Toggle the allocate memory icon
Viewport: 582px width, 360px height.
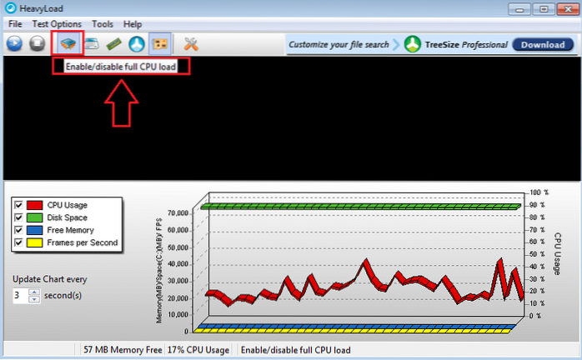coord(114,44)
